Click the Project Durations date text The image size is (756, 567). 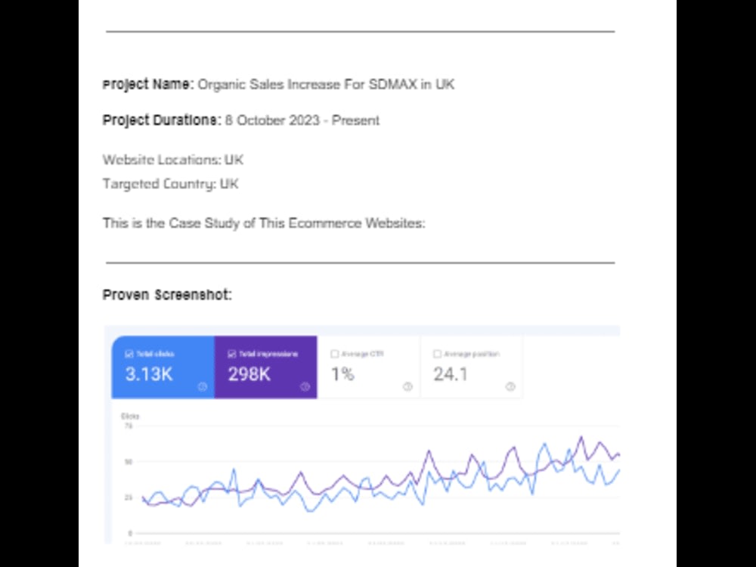click(302, 120)
